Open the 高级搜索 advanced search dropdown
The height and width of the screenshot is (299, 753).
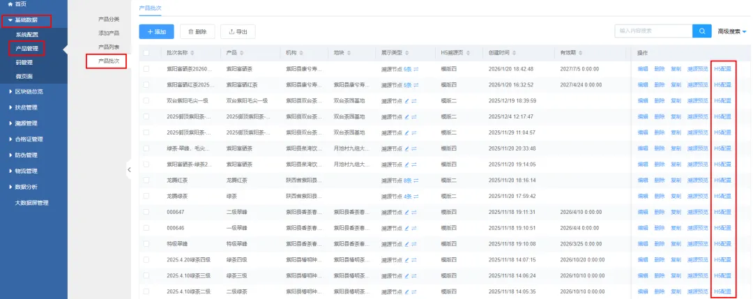click(x=732, y=31)
